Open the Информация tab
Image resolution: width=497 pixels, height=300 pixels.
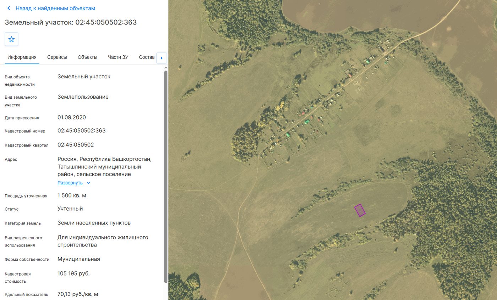22,57
